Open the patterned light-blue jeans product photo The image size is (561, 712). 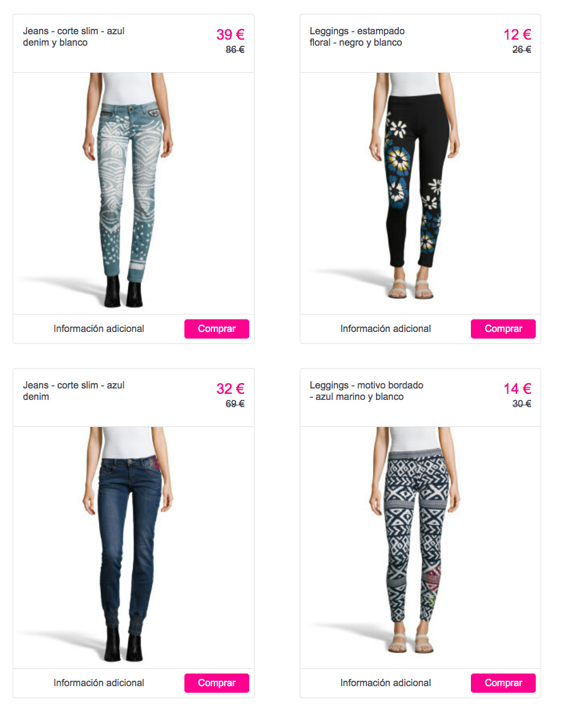tap(133, 193)
